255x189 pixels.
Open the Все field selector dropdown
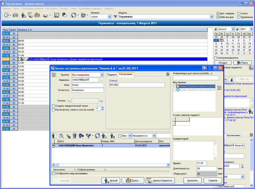tap(130, 136)
